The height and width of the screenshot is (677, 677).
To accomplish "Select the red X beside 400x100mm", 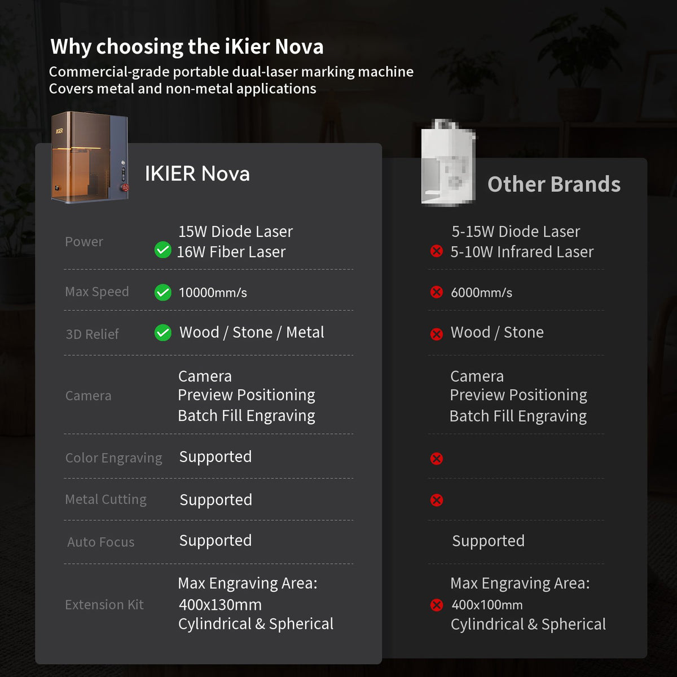I will point(437,605).
